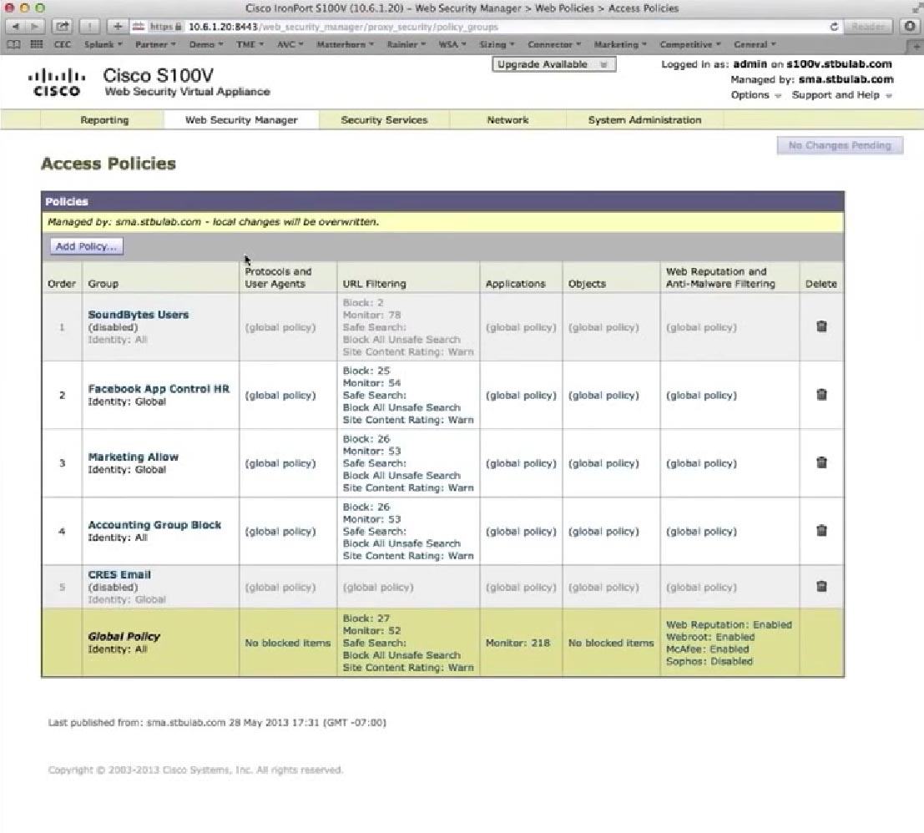Click the Cisco logo
The height and width of the screenshot is (833, 924).
point(57,83)
